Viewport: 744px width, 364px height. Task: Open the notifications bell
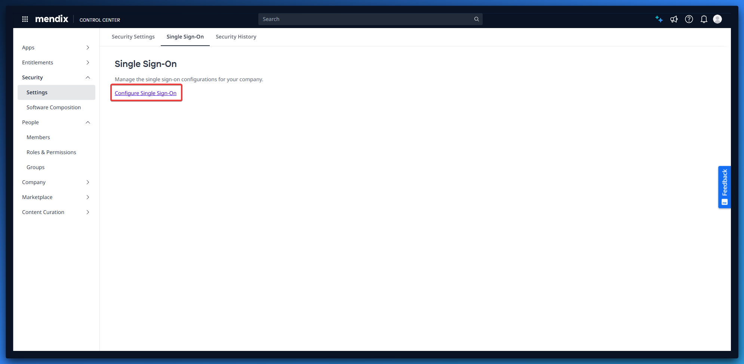pyautogui.click(x=704, y=19)
